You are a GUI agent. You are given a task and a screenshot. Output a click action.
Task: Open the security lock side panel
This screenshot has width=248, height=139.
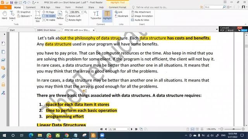click(3, 85)
